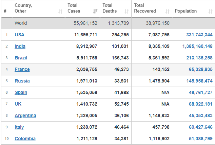Select France total deaths 46,273
The width and height of the screenshot is (215, 145).
click(121, 69)
